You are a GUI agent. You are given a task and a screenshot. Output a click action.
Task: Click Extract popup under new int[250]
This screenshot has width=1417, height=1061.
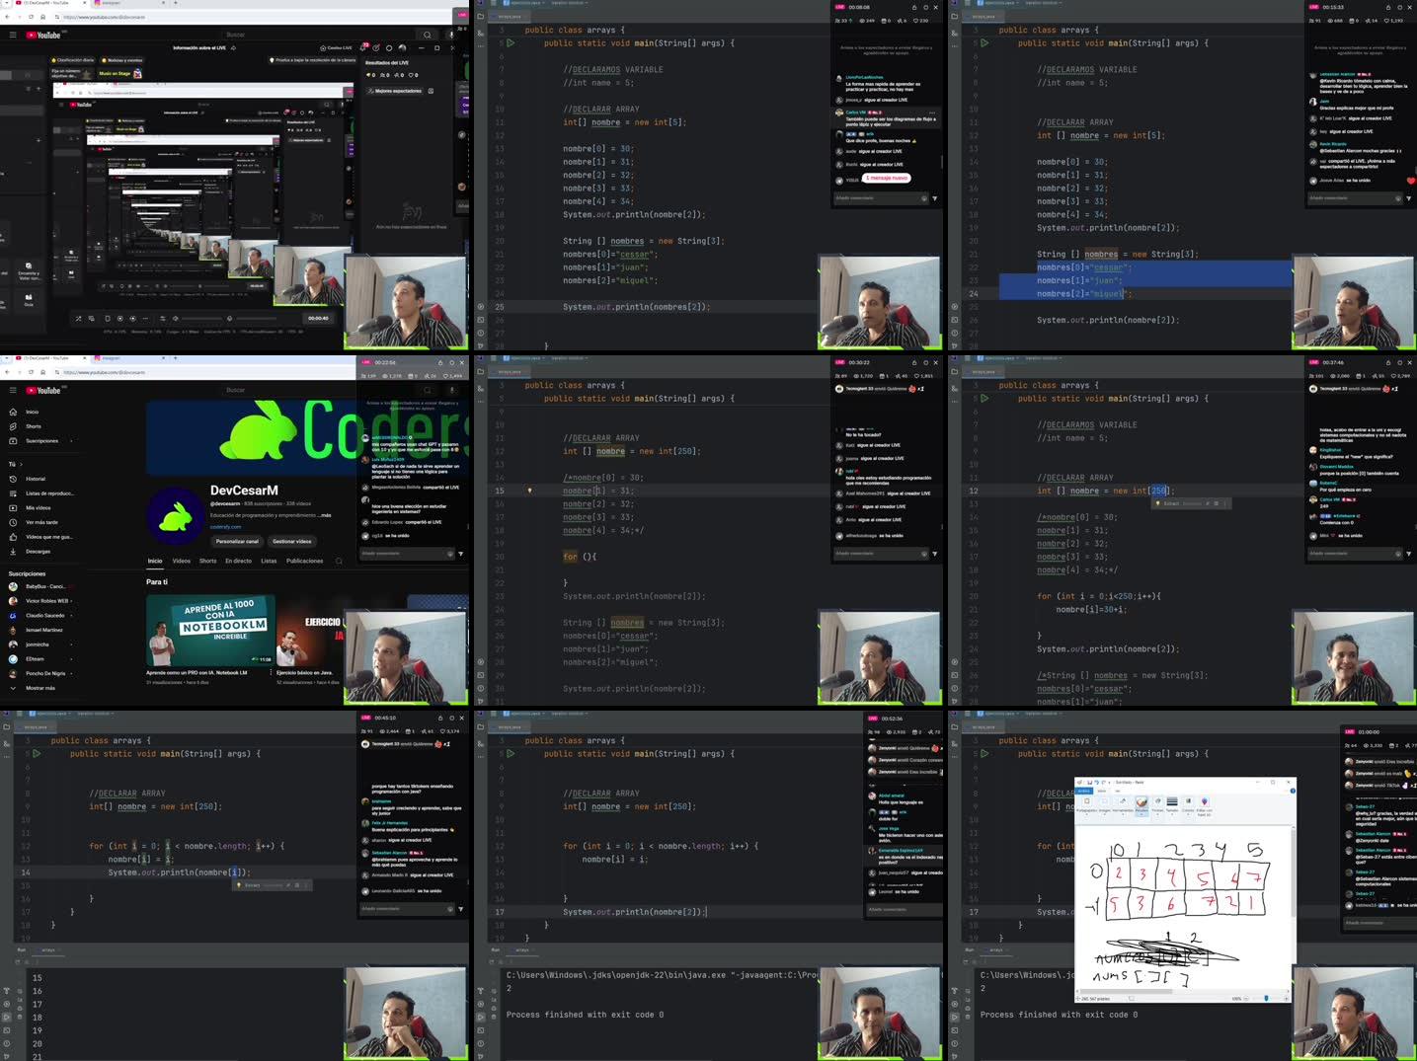click(x=1190, y=503)
